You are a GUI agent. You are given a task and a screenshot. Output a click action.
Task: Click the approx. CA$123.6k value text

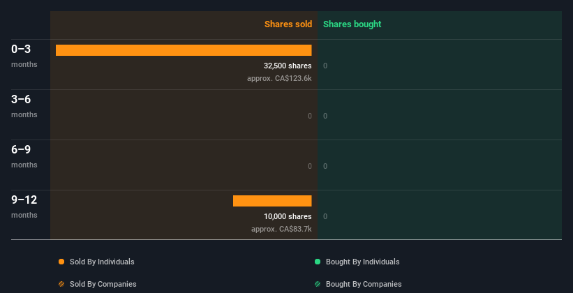point(279,78)
